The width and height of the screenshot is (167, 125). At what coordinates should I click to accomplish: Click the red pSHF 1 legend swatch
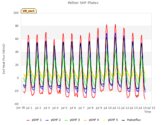click(x=28, y=120)
